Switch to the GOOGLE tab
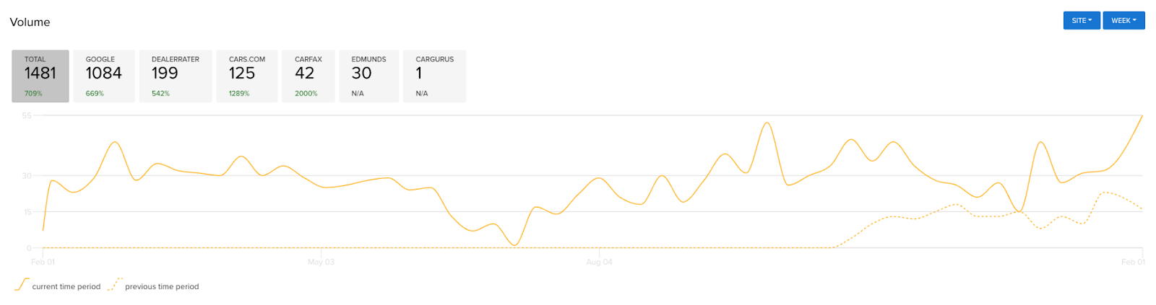Screen dimensions: 1156x305 click(103, 76)
